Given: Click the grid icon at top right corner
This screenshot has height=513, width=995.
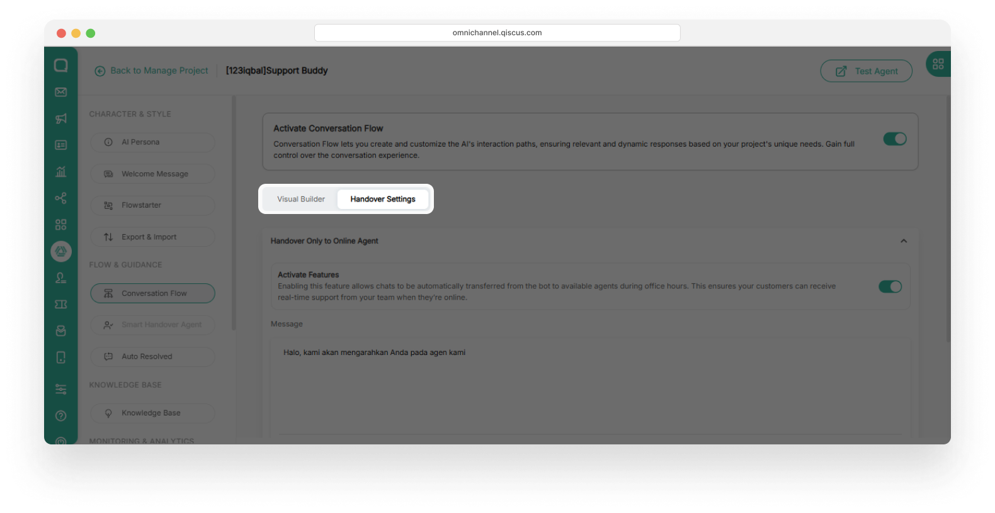Looking at the screenshot, I should click(x=938, y=64).
